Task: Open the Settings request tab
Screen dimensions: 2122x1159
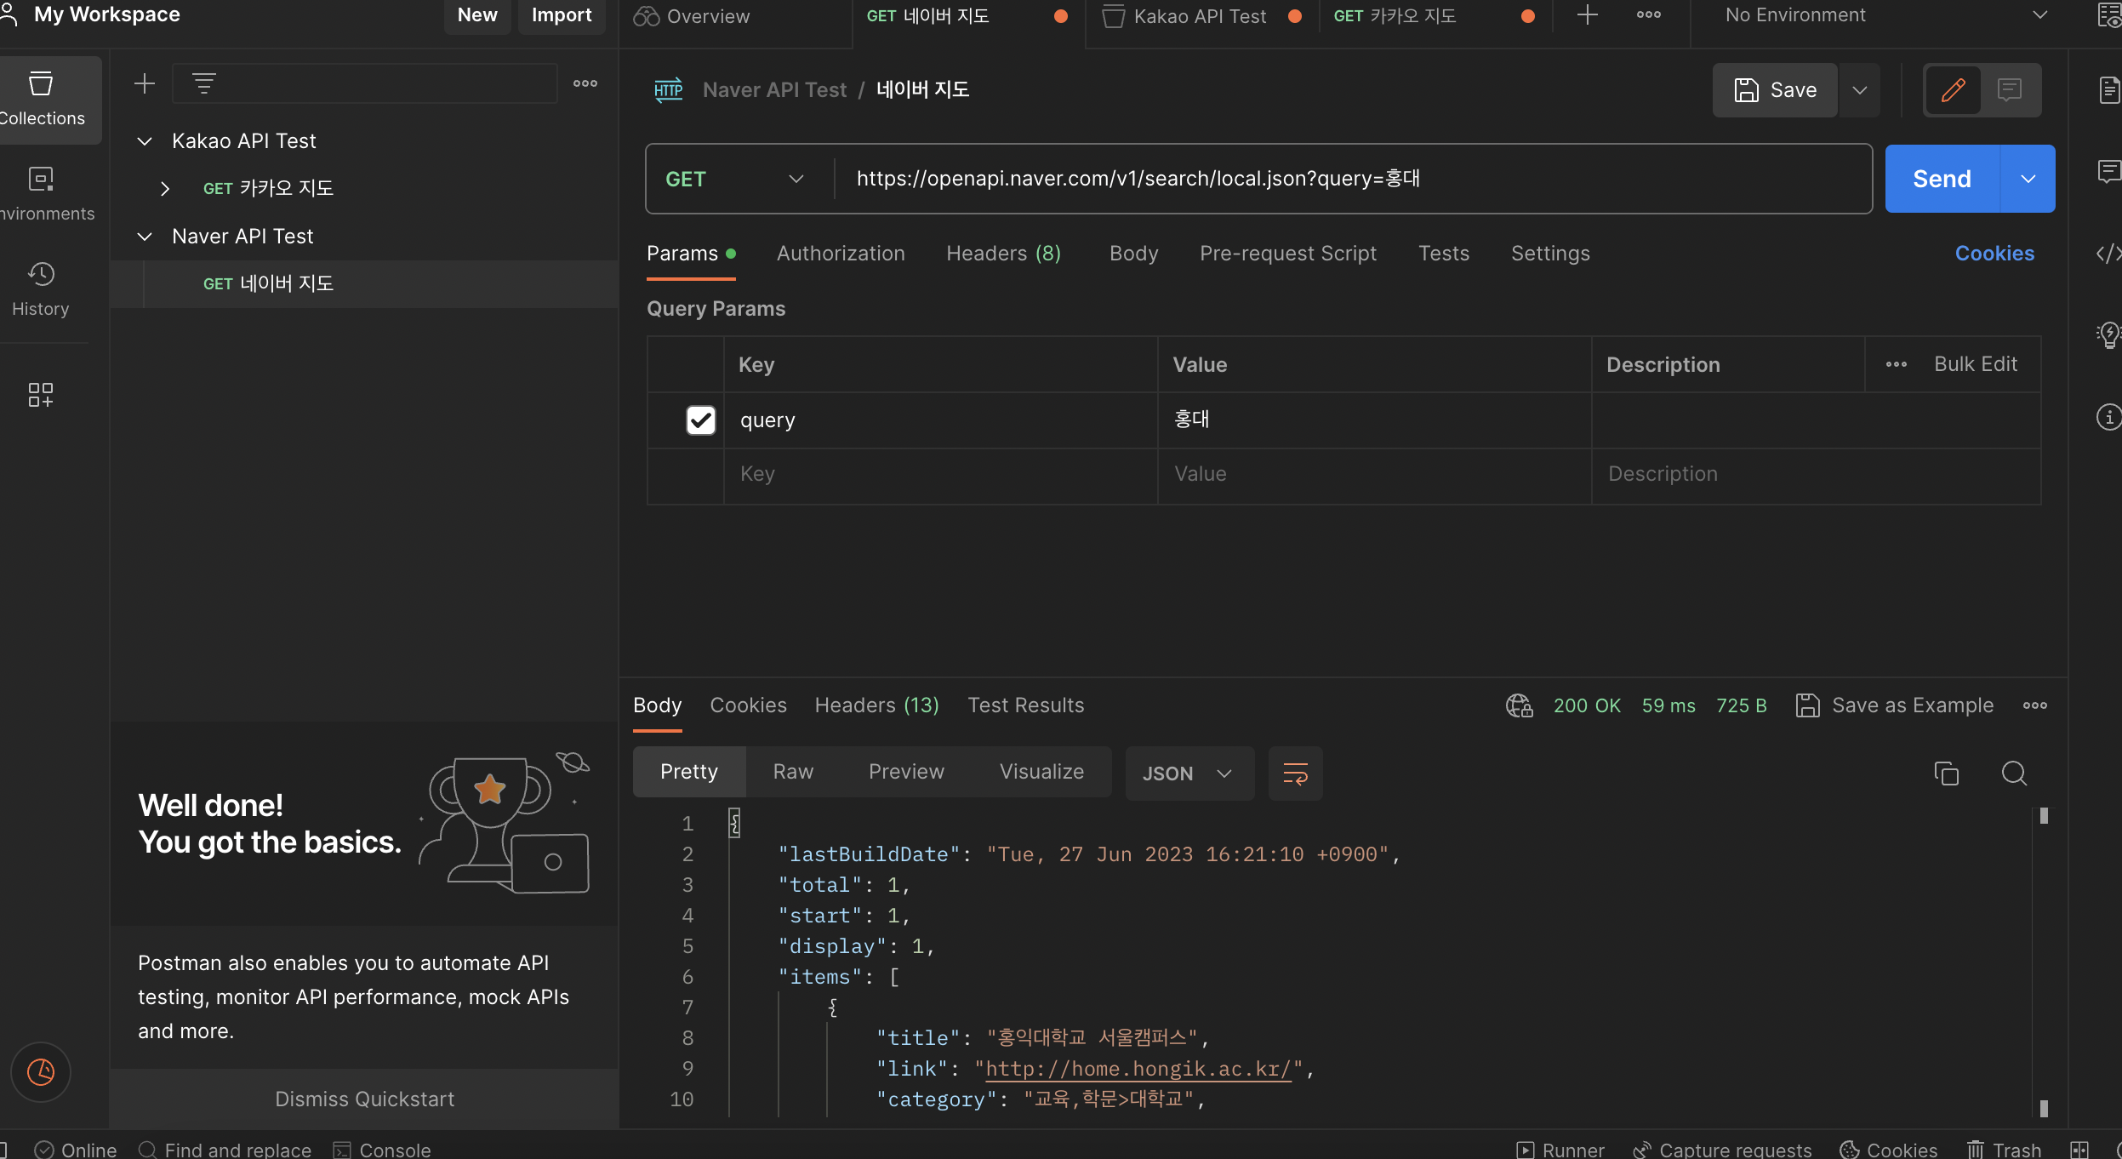Action: coord(1550,254)
